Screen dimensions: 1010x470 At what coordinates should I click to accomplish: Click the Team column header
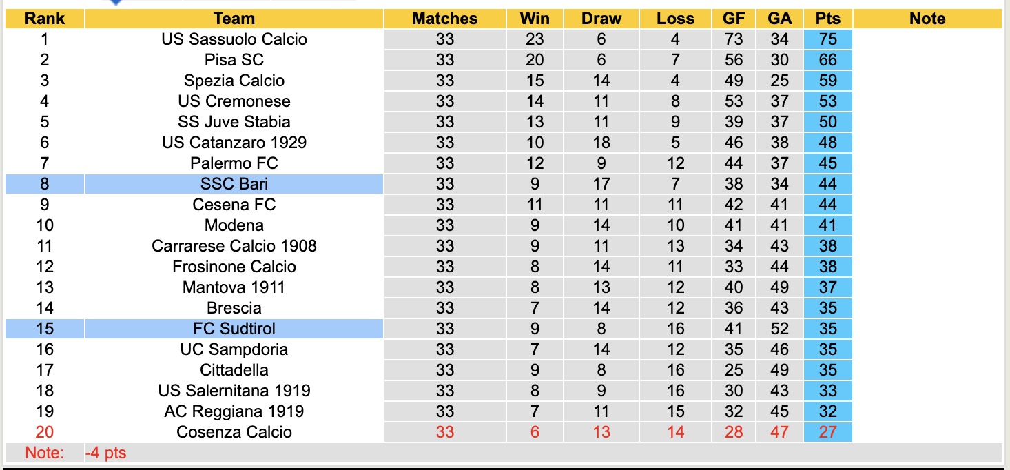point(234,19)
